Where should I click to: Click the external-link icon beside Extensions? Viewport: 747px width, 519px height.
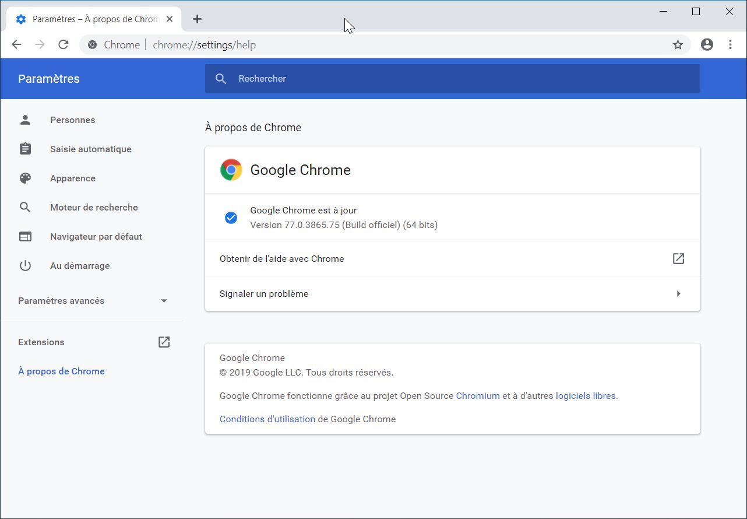pyautogui.click(x=164, y=342)
